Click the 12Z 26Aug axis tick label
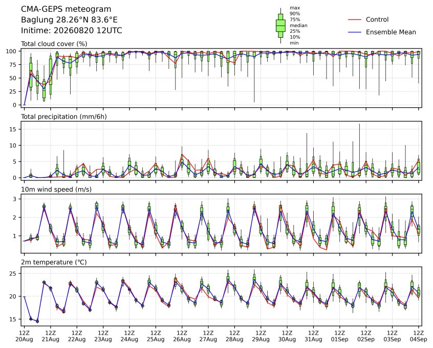This screenshot has height=348, width=433. tap(182, 336)
